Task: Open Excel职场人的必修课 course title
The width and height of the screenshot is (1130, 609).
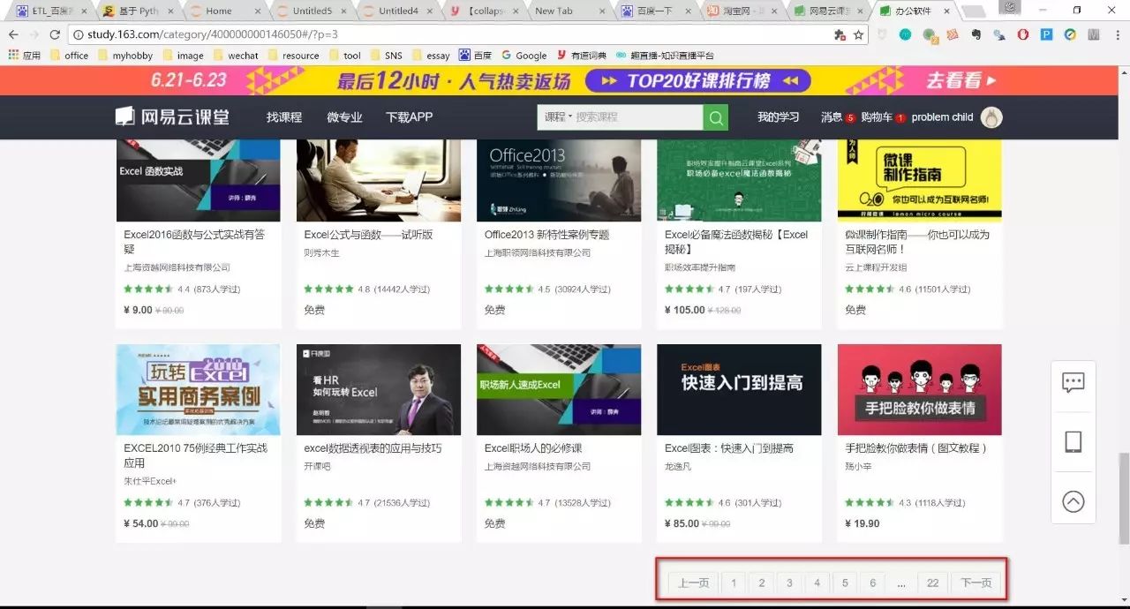Action: point(533,448)
